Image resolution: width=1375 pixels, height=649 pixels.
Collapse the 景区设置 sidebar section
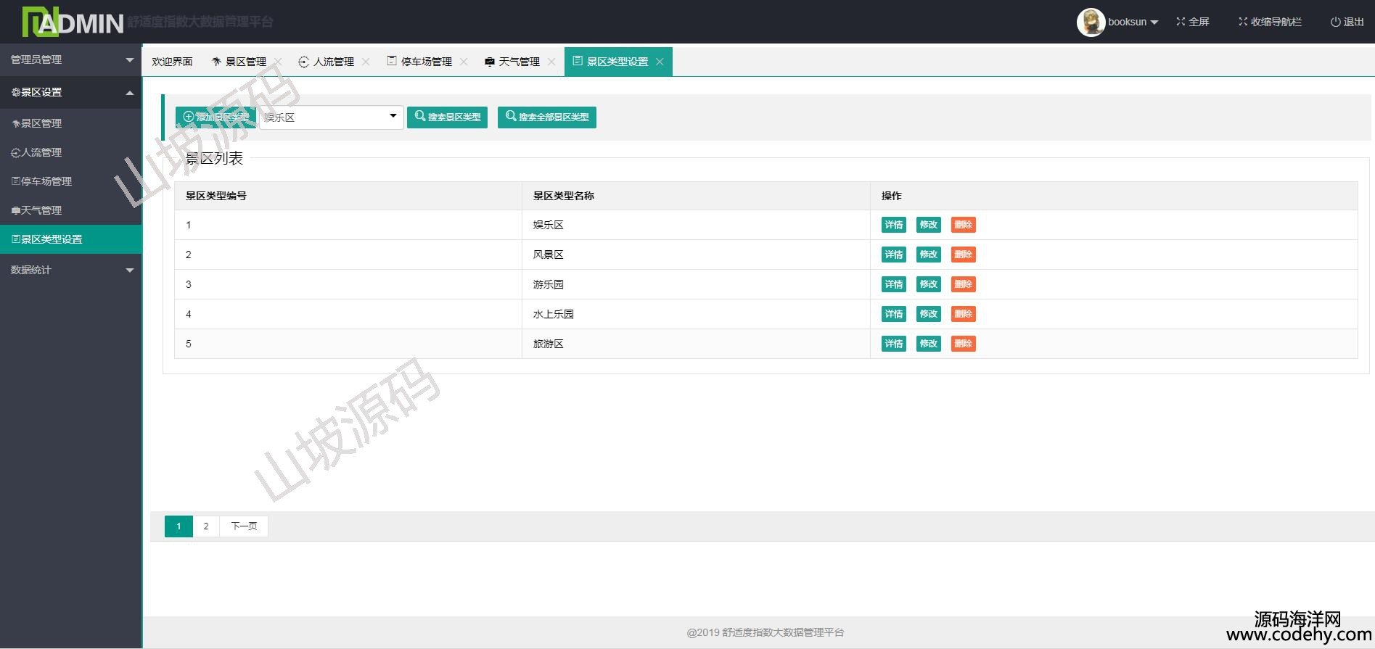coord(70,92)
